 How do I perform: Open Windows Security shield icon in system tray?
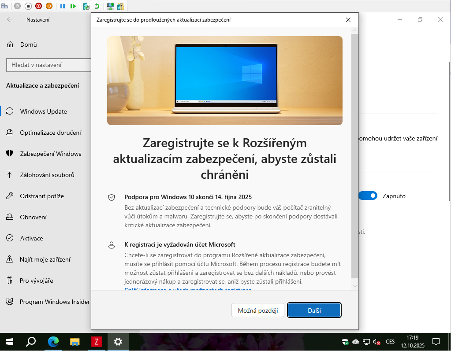coord(345,342)
